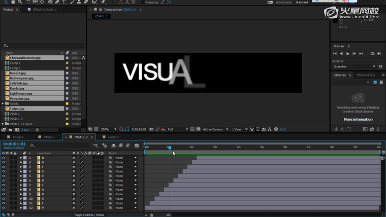The image size is (386, 217).
Task: Expand layer 6 D properties
Action: point(21,179)
